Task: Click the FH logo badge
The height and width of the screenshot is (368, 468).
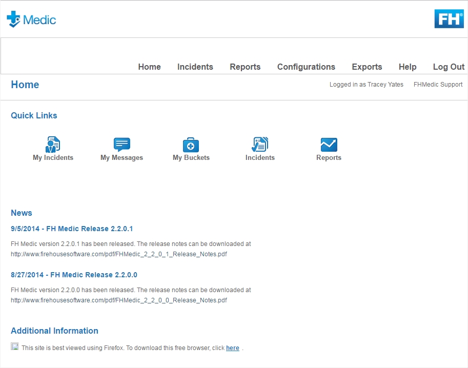Action: click(449, 19)
